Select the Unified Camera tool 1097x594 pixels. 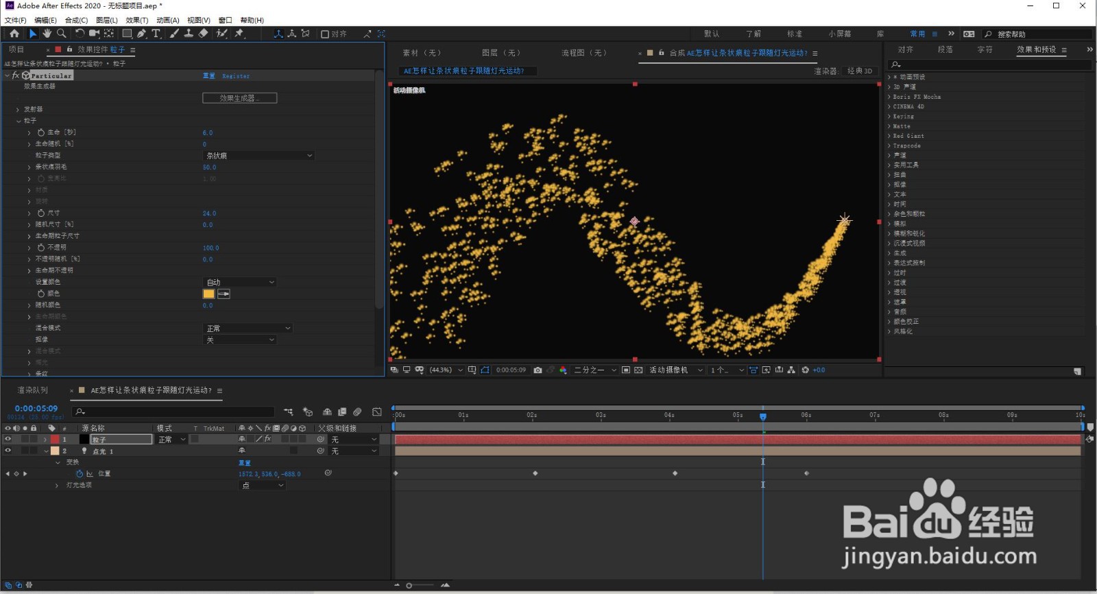(94, 33)
